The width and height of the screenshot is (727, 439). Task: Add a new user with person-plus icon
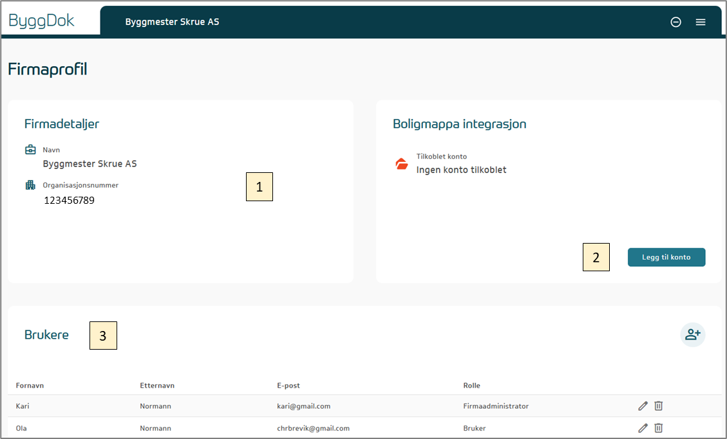coord(693,334)
